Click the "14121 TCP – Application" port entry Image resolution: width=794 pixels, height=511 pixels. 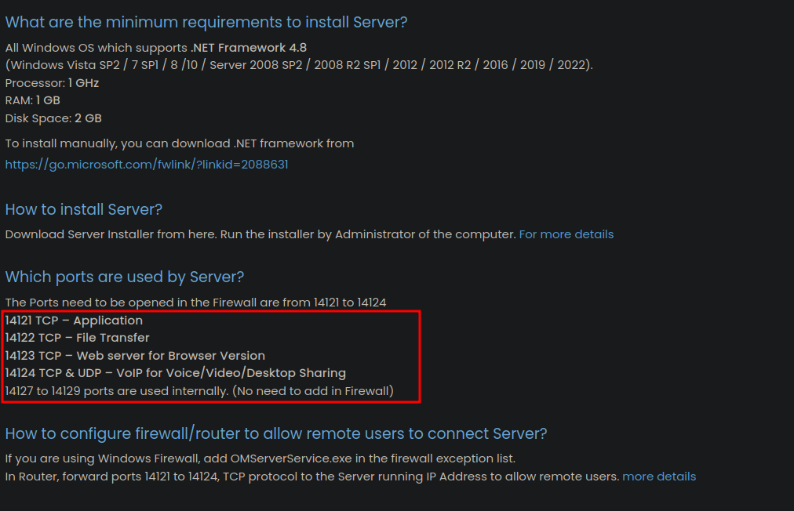pos(74,321)
